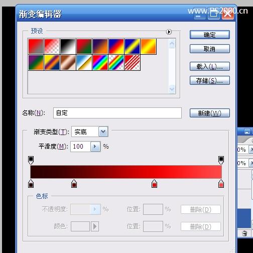
Task: Select the right opacity stop above gradient bar
Action: coord(221,160)
